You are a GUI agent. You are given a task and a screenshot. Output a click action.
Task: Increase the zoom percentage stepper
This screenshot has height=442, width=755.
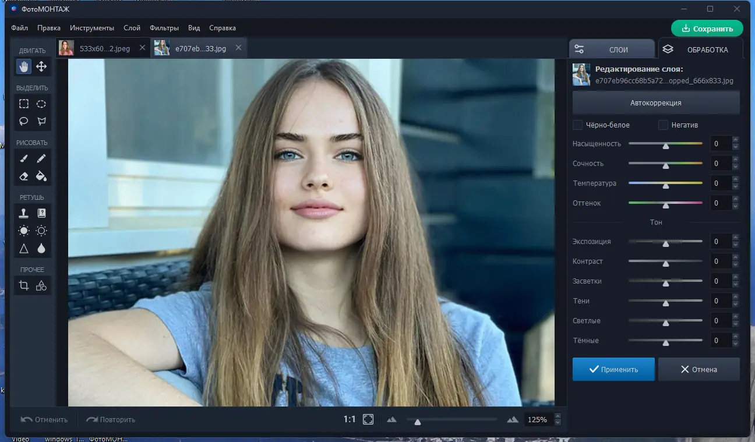pos(558,416)
